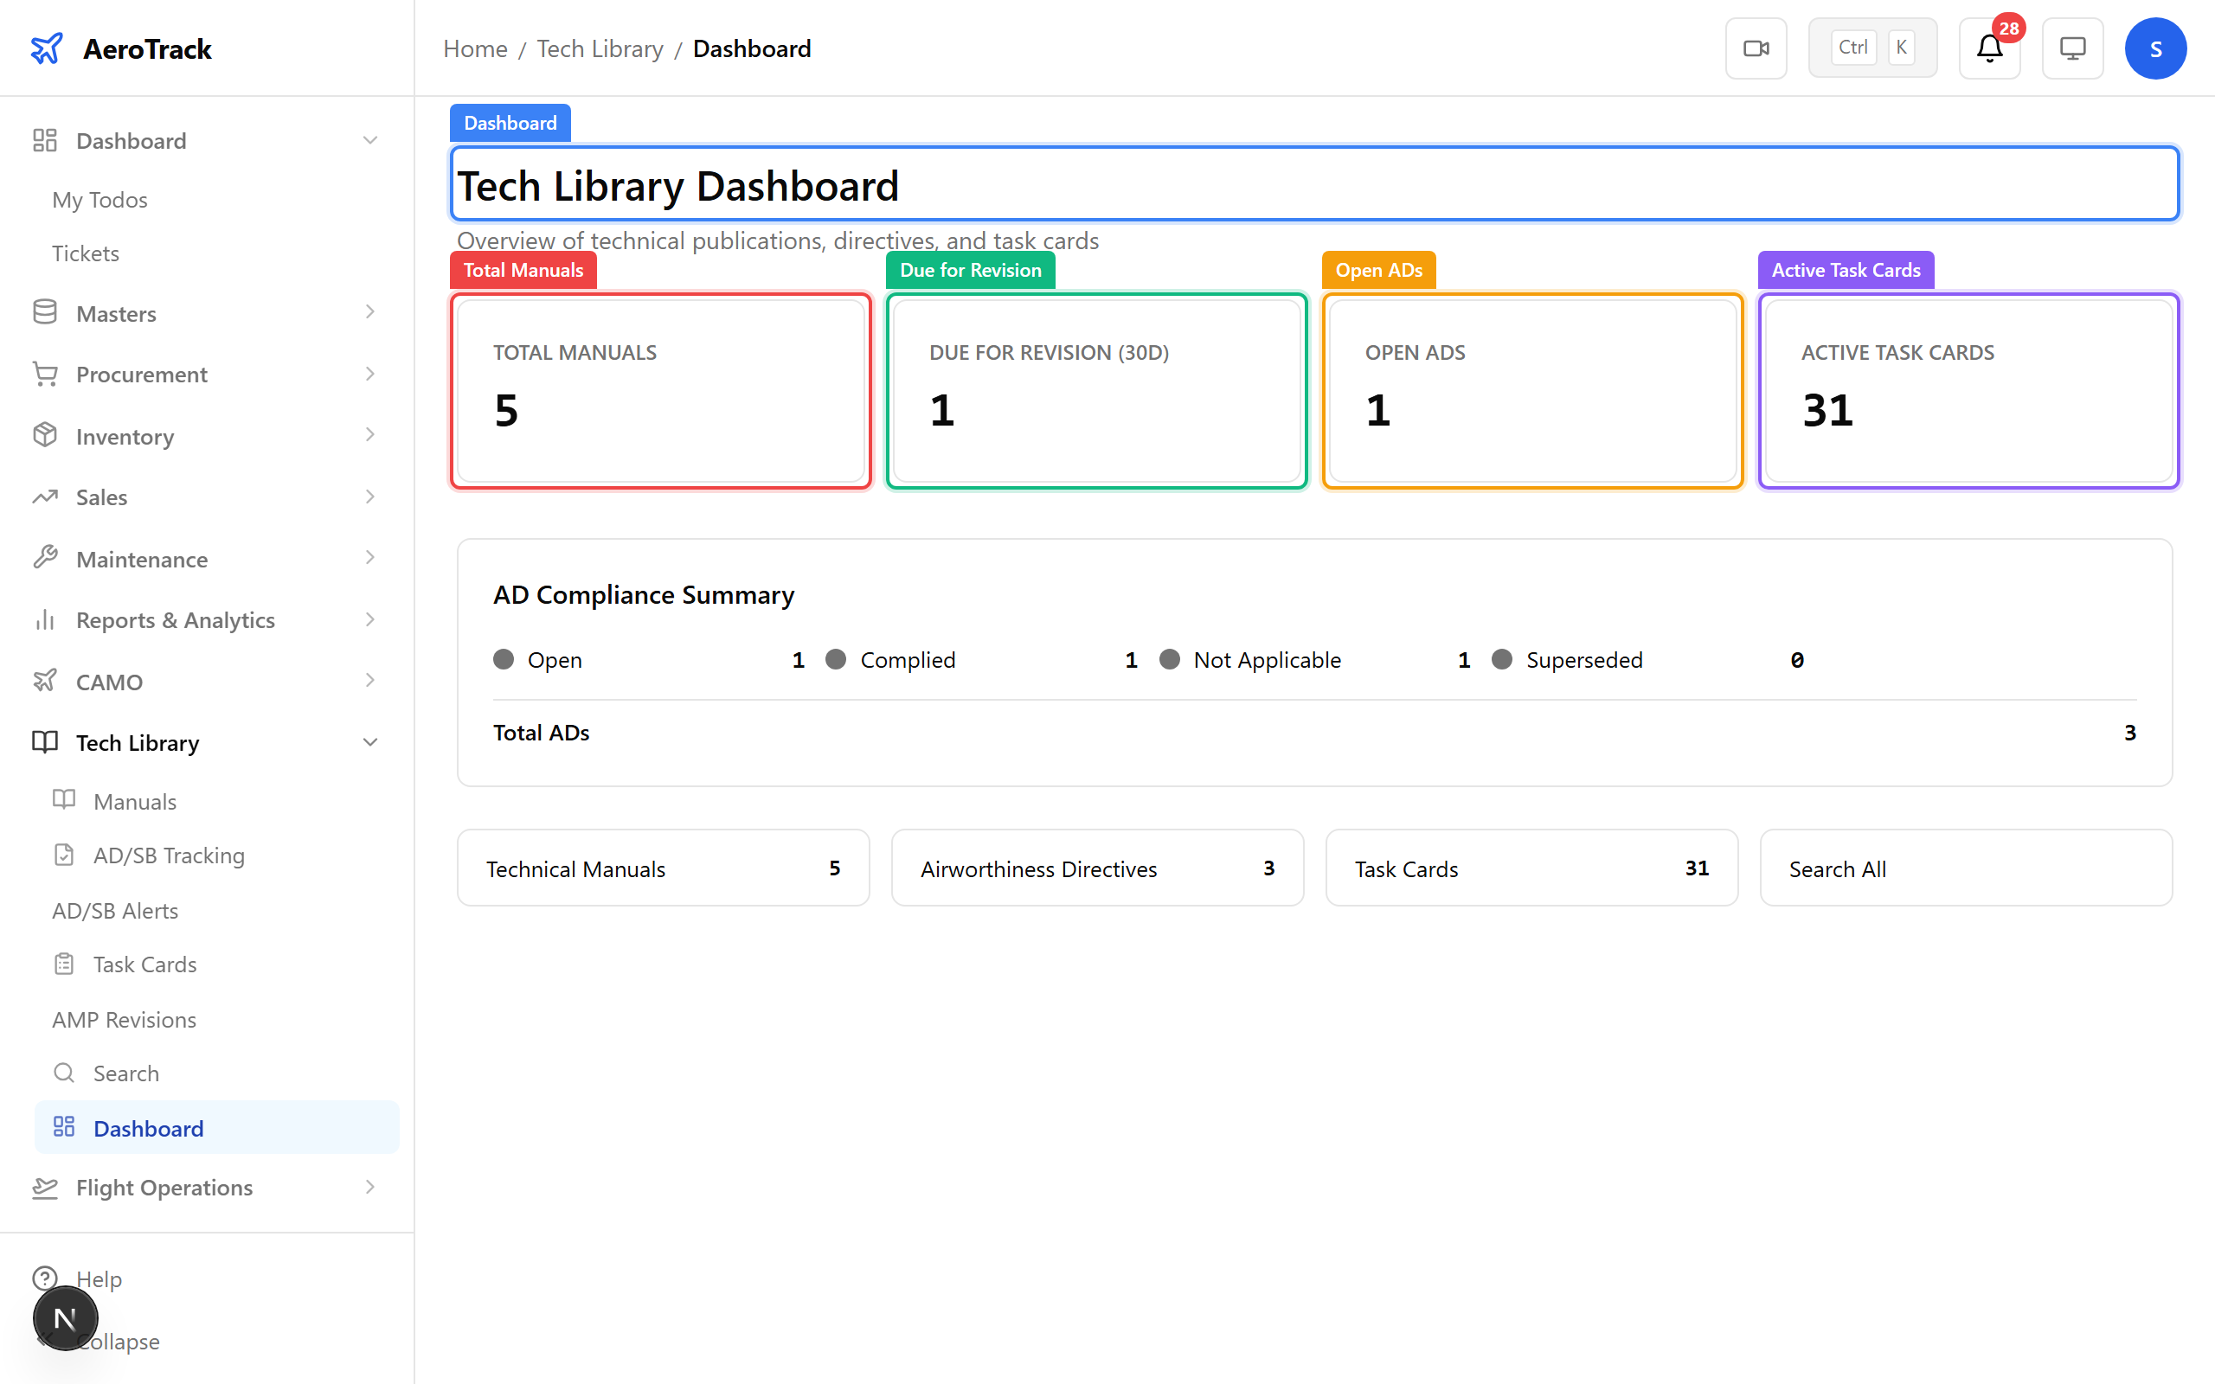Click the Dashboard tab badge above the title
This screenshot has width=2215, height=1384.
click(510, 122)
